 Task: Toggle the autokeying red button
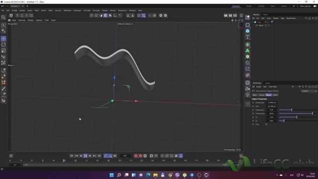click(140, 156)
